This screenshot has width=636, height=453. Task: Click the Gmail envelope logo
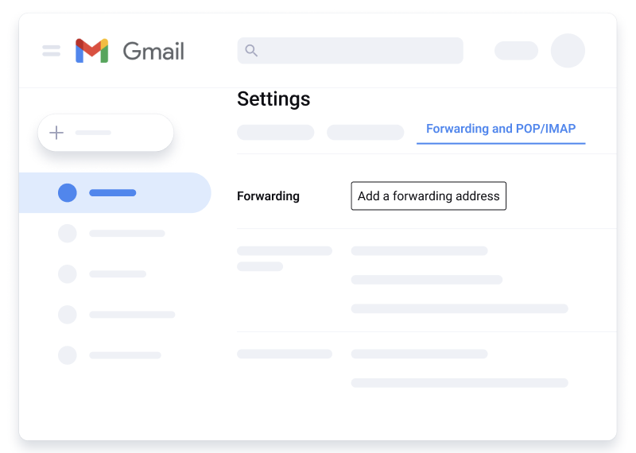tap(91, 51)
